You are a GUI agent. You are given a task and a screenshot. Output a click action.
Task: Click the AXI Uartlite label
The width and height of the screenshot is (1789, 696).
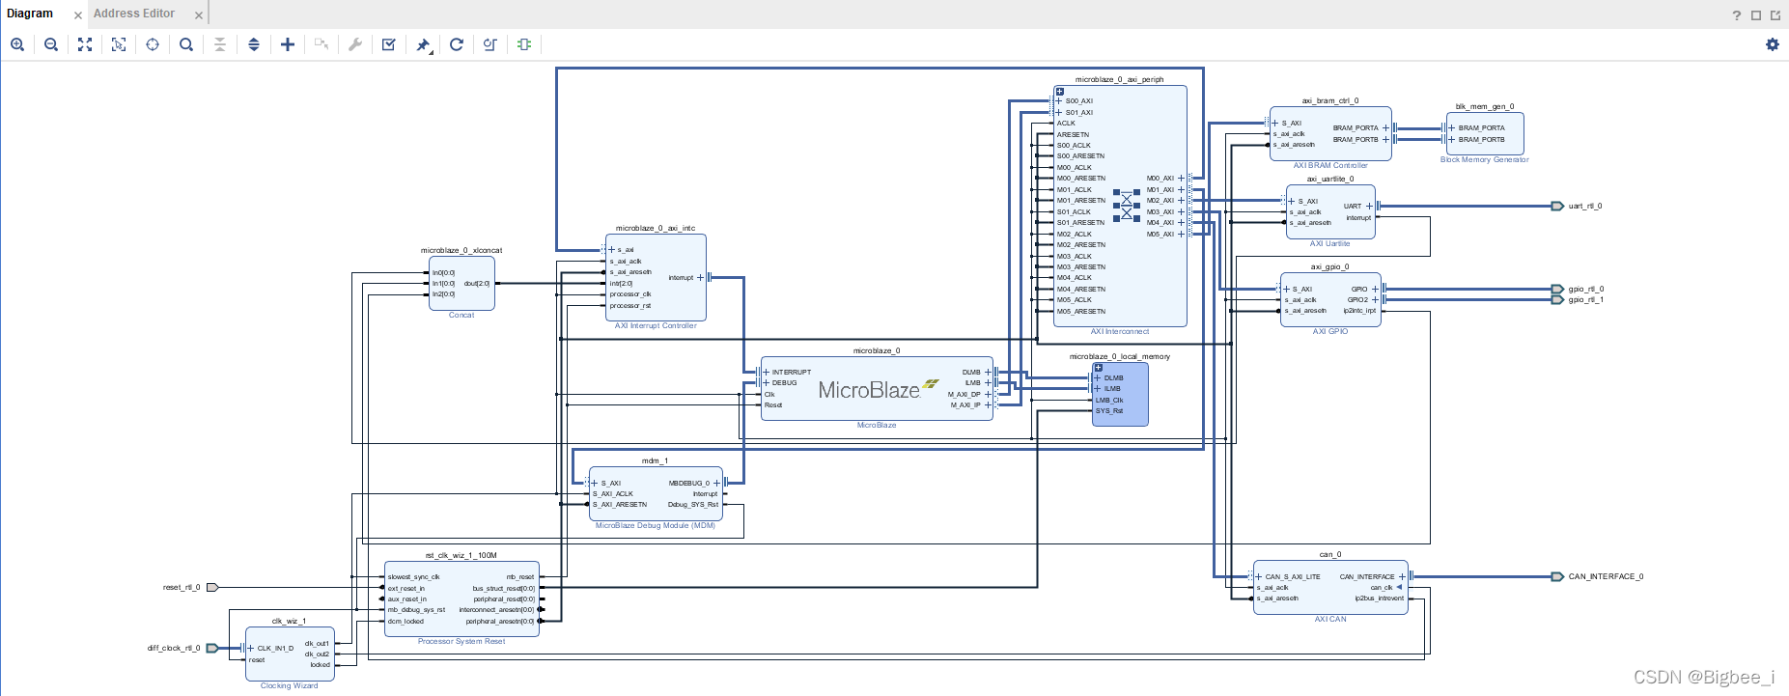(x=1330, y=244)
